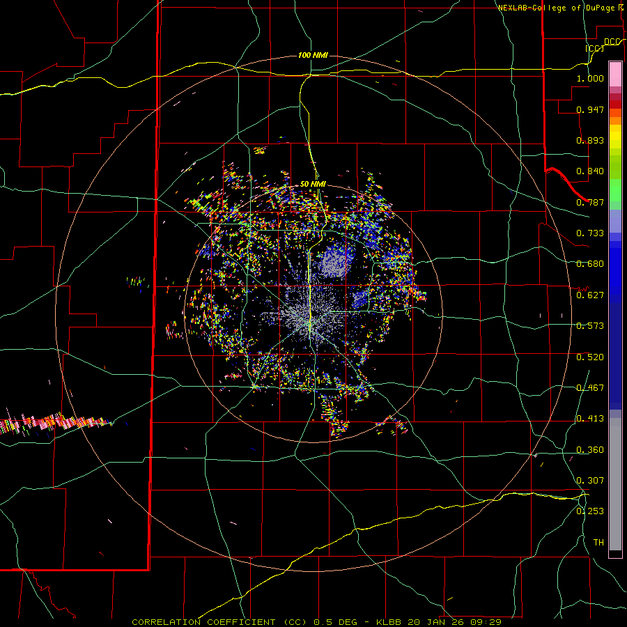Pick the large gray color bar segment
Screen dimensions: 627x627
click(x=615, y=484)
